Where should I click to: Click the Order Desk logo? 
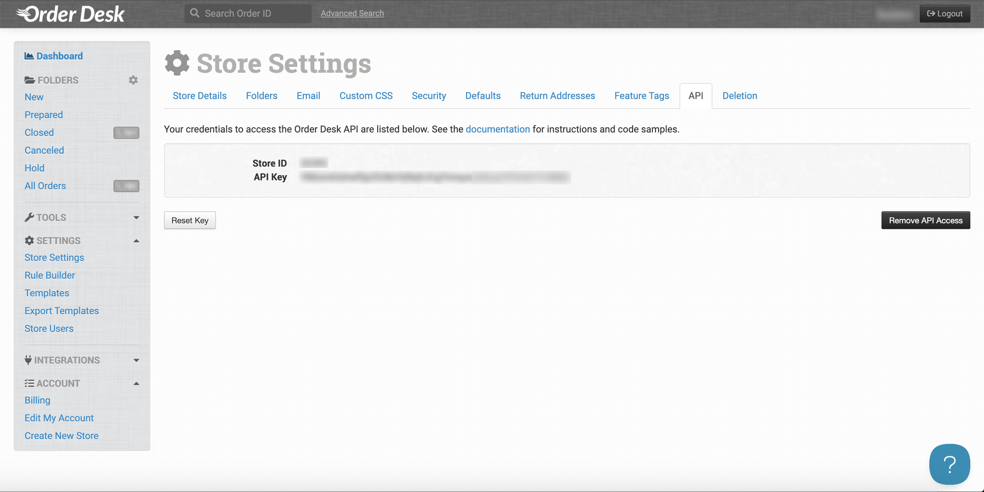71,14
